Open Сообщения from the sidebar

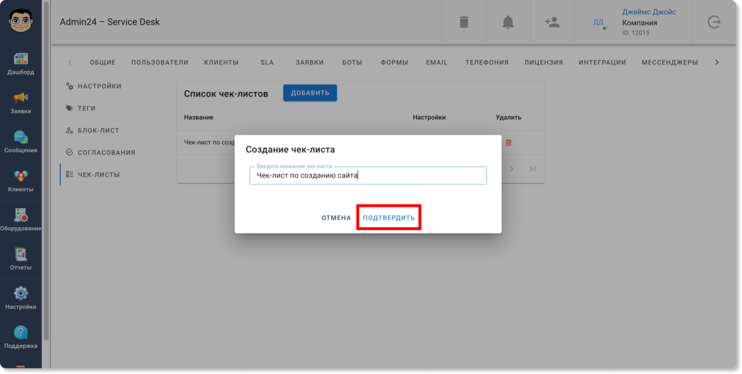21,141
